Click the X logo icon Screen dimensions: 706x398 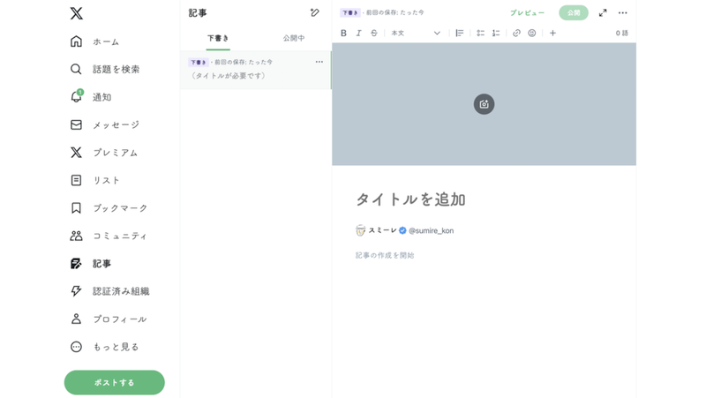click(x=77, y=13)
